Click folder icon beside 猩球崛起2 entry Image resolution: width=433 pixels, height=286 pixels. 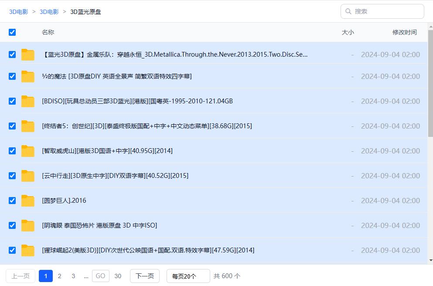point(28,250)
